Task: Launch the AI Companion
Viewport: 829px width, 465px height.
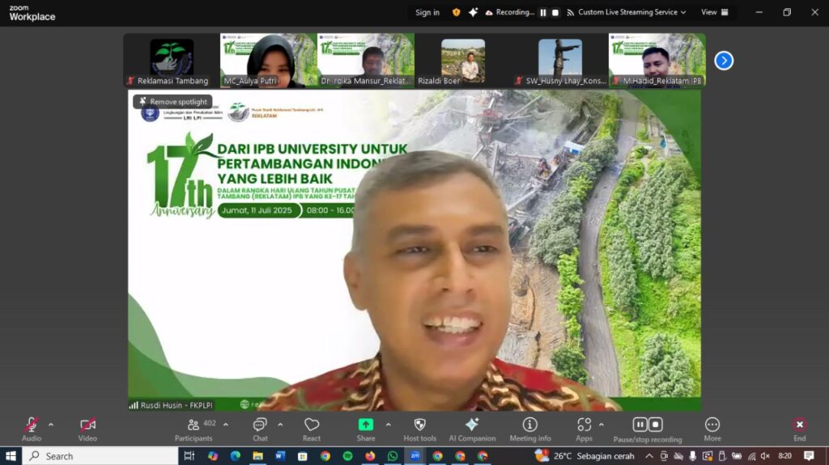Action: point(472,429)
